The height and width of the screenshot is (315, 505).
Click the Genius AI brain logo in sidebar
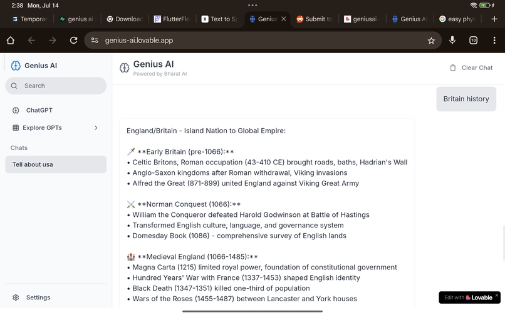pyautogui.click(x=16, y=66)
